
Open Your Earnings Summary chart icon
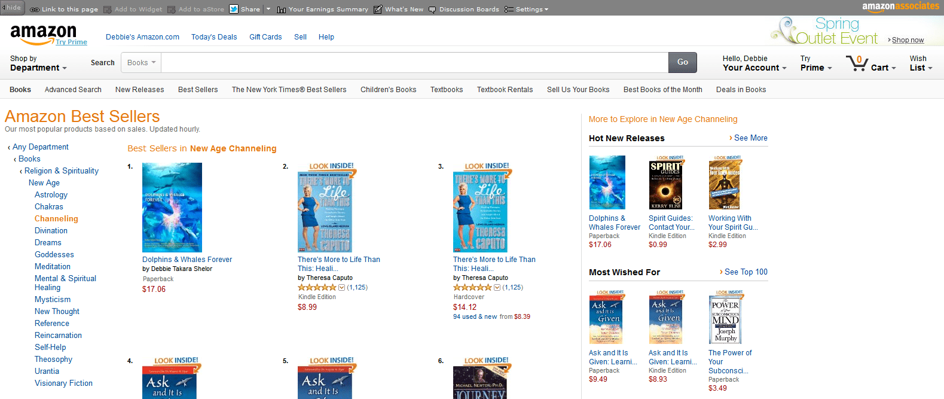(x=282, y=10)
